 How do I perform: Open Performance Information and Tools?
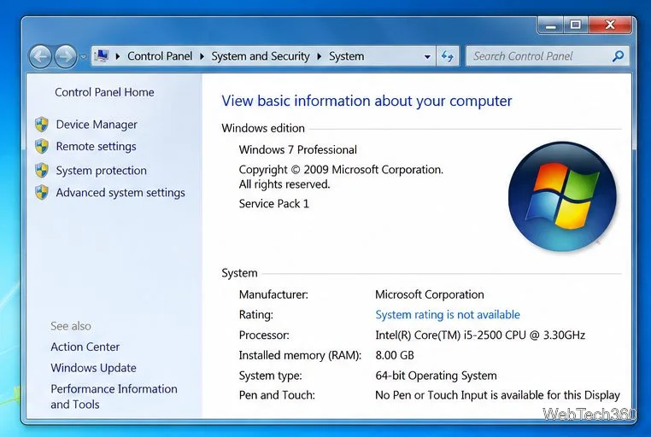tap(114, 396)
